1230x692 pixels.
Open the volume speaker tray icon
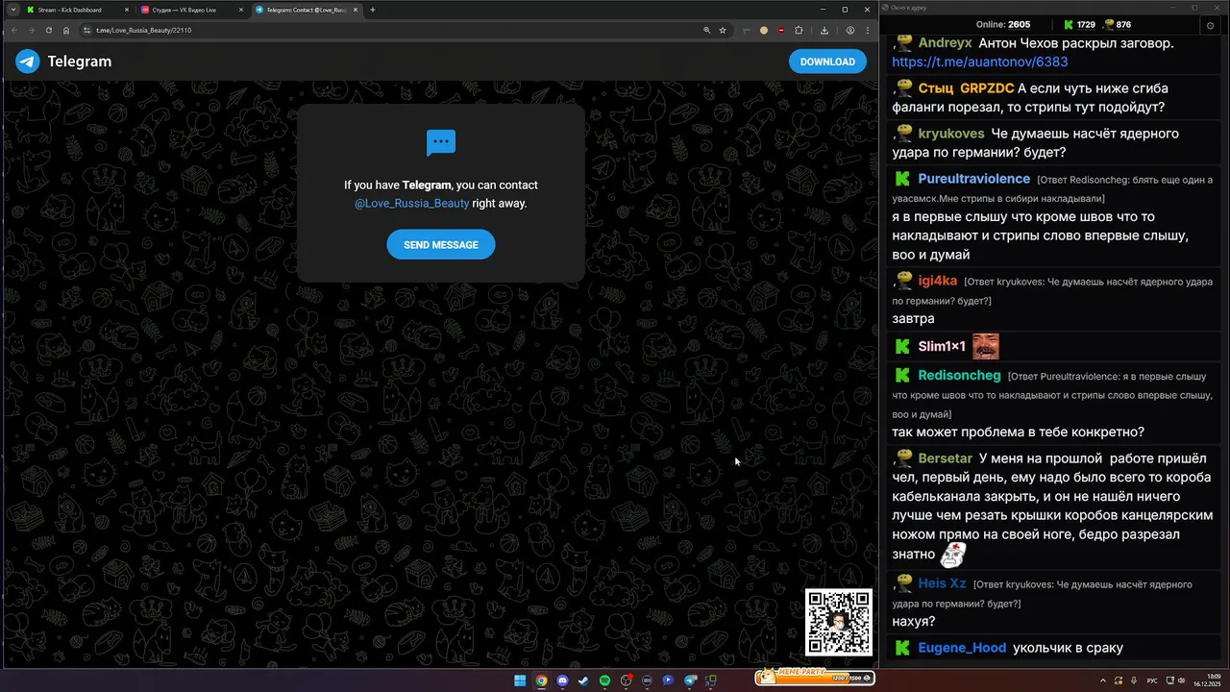(x=1181, y=680)
